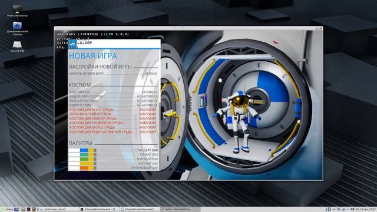Activate НАДУВНОЙ КОСТЮМ via its НЕ АКТИВНО
This screenshot has height=212, width=377.
(147, 97)
